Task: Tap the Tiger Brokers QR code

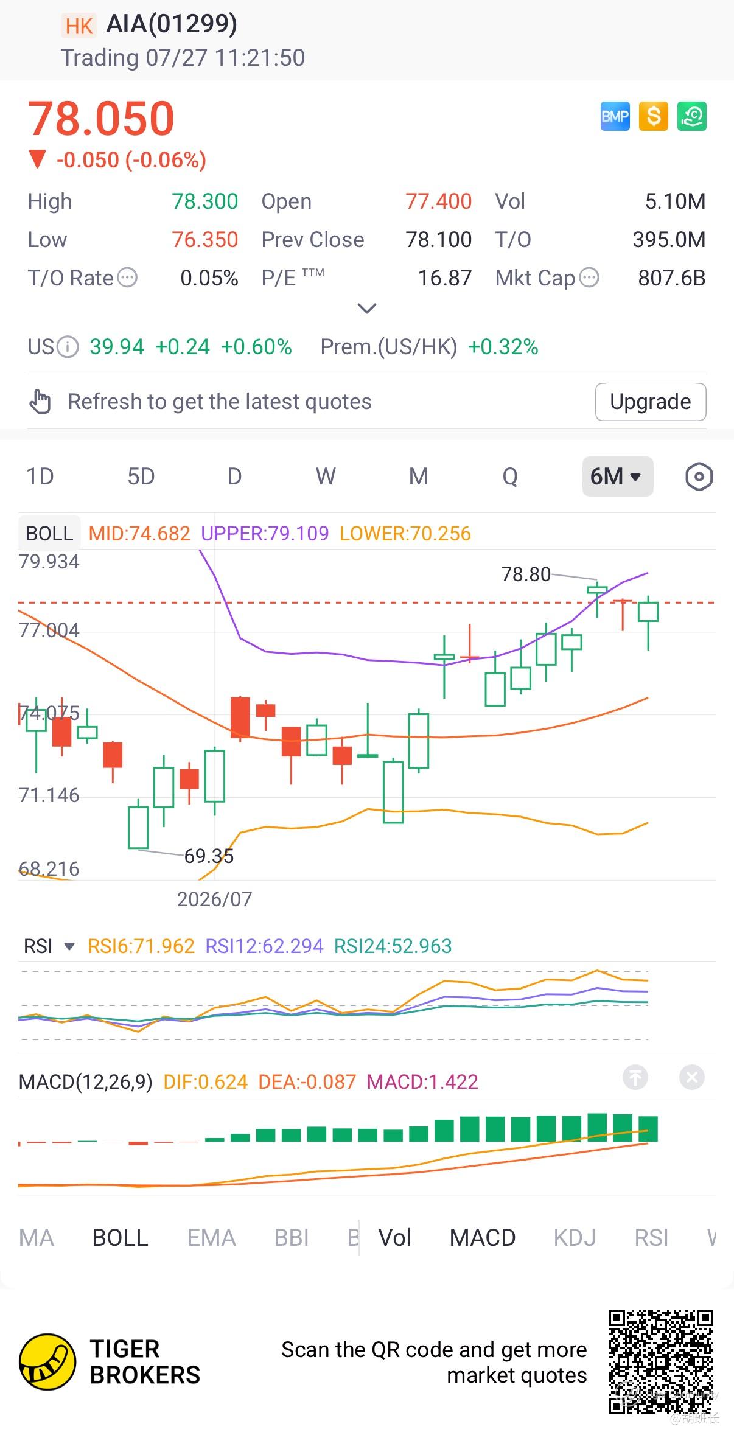Action: click(x=660, y=1362)
